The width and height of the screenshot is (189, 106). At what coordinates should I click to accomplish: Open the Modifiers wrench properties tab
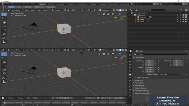coord(130,80)
